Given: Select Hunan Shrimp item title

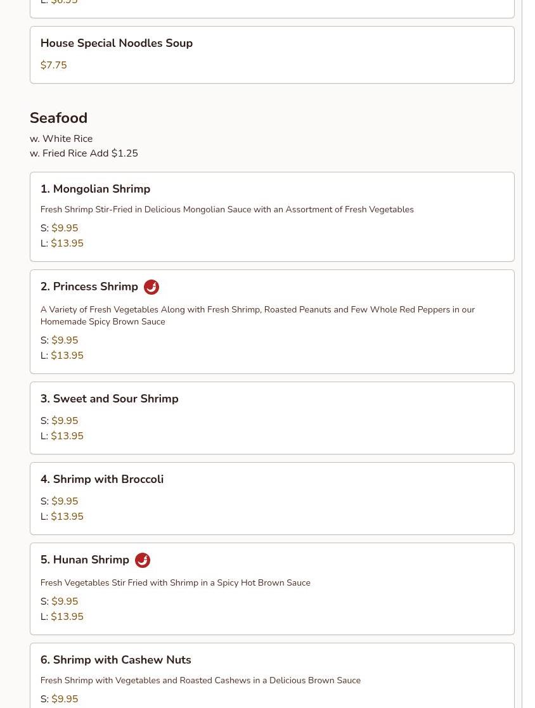Looking at the screenshot, I should (x=84, y=560).
